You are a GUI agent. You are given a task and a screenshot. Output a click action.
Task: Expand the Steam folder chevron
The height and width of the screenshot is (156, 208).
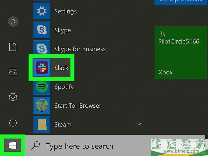click(x=139, y=124)
